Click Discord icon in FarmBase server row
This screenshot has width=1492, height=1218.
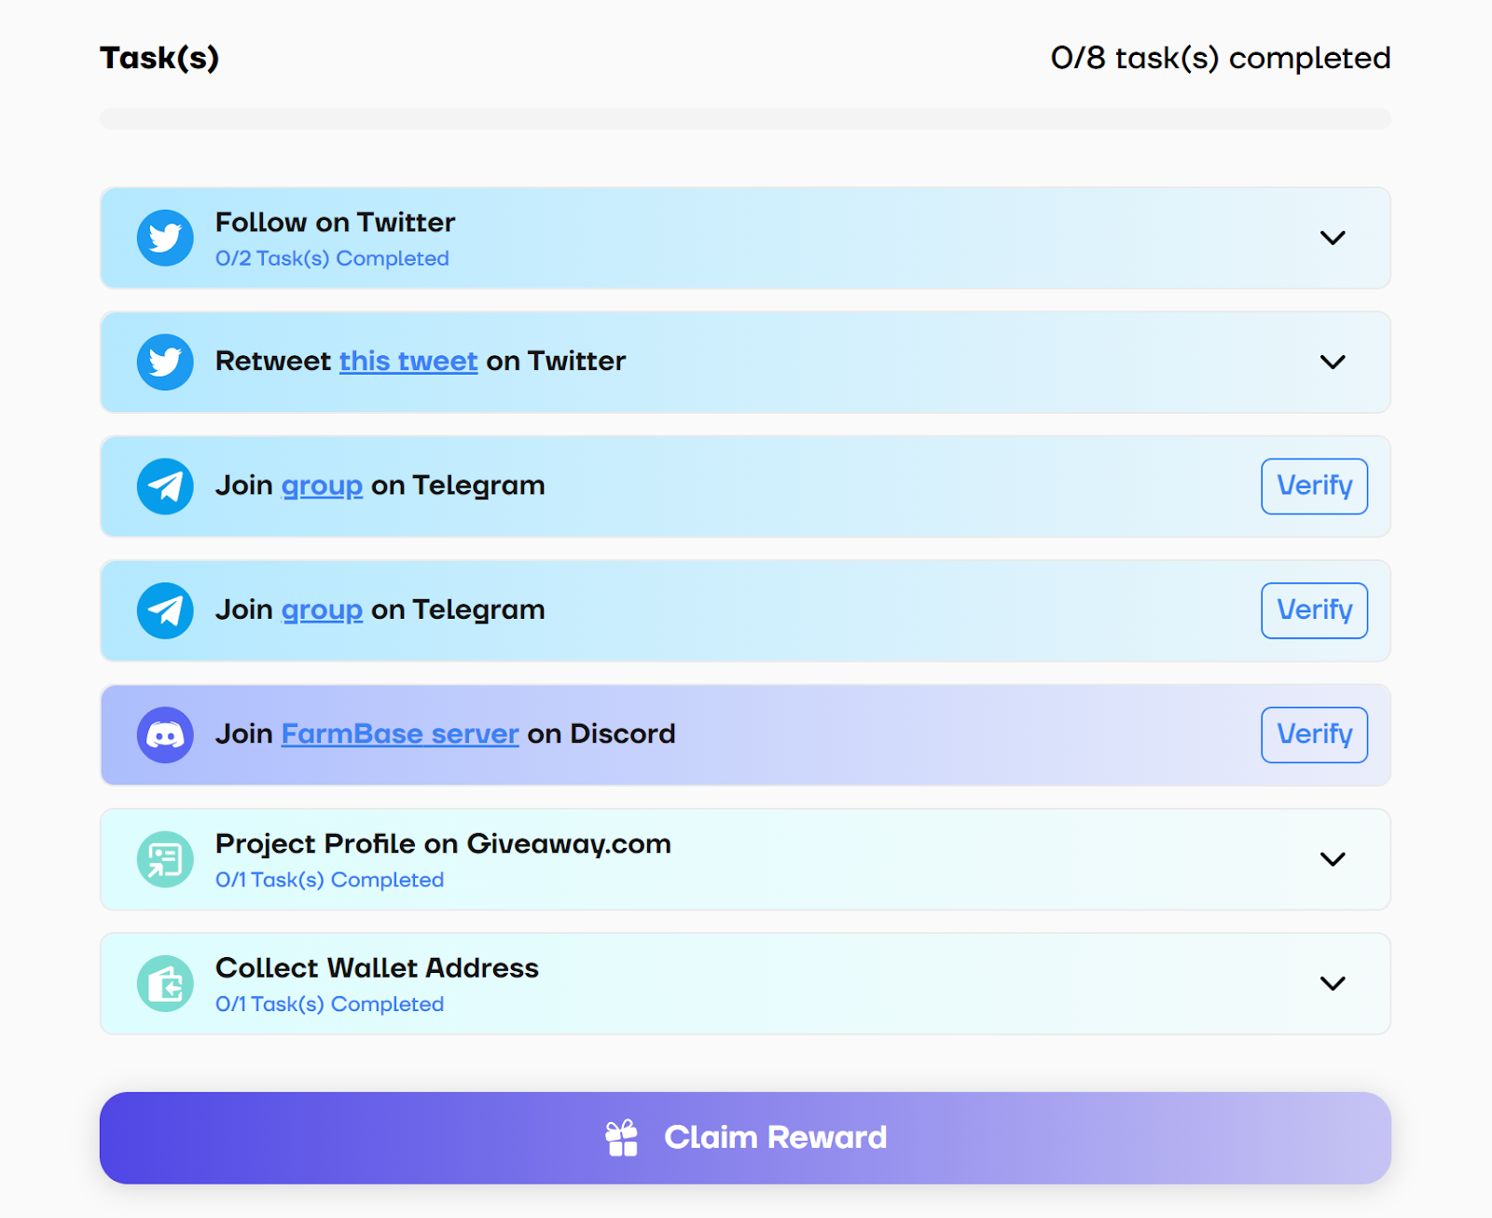165,734
